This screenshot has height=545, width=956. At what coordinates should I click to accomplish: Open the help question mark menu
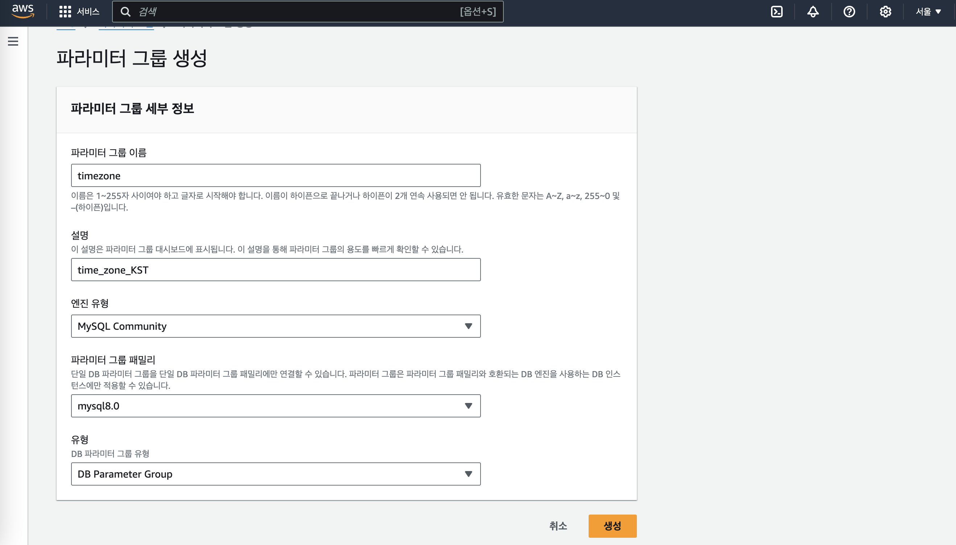[849, 12]
